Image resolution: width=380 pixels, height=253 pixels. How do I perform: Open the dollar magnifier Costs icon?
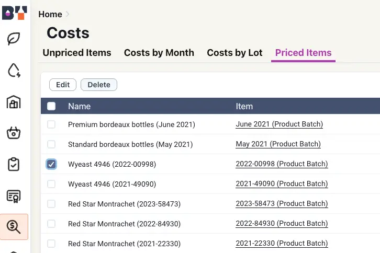pyautogui.click(x=14, y=227)
